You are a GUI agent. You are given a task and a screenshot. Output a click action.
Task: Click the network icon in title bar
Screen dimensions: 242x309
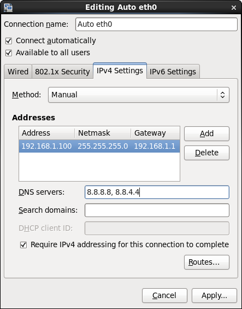8,7
